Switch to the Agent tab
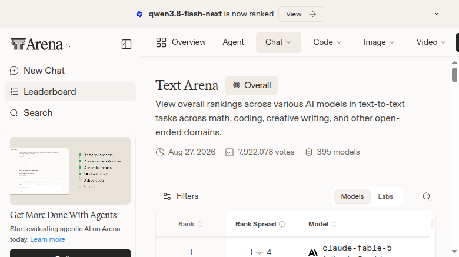The height and width of the screenshot is (257, 459). point(233,42)
